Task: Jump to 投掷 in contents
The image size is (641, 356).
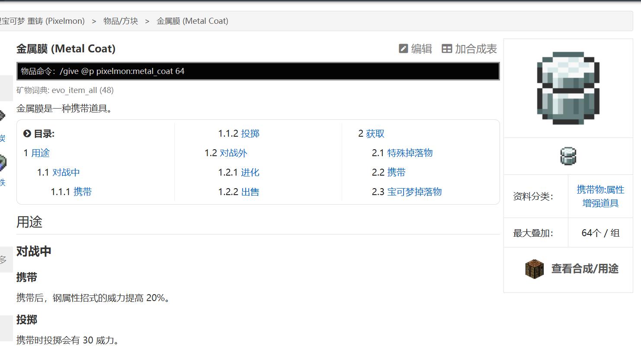Action: pos(250,134)
